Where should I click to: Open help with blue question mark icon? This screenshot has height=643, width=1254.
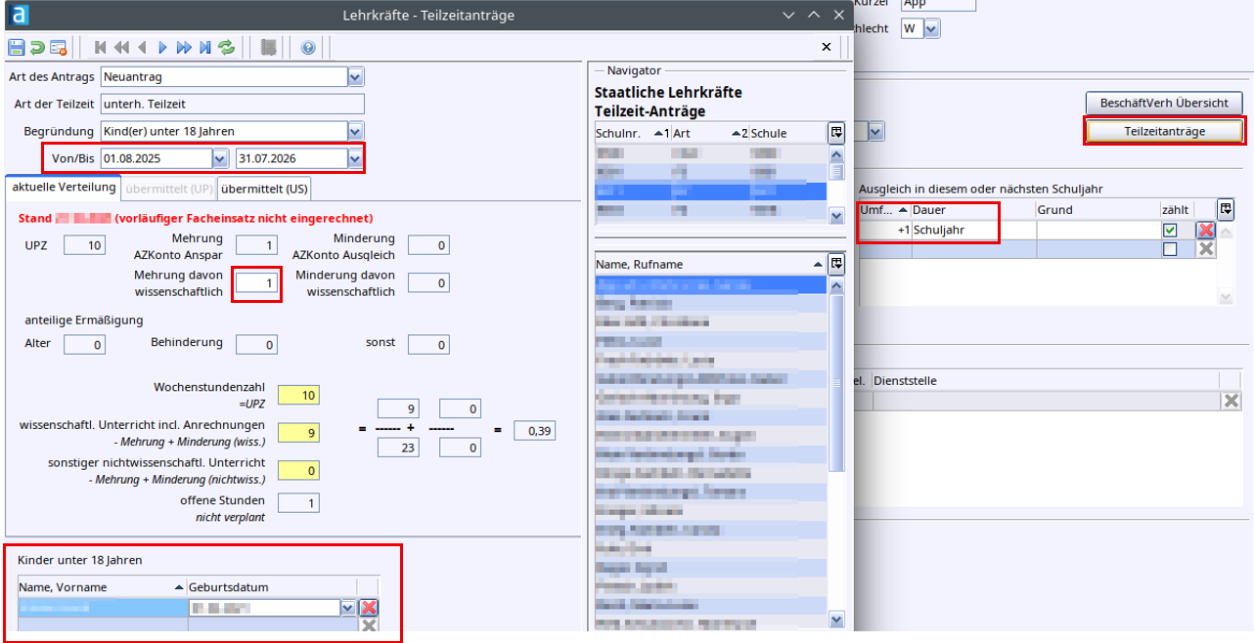308,47
